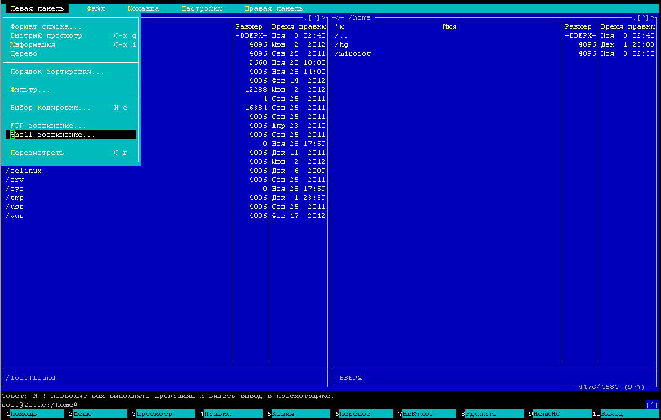Click Shell-соединение... highlighted item
This screenshot has width=661, height=420.
click(53, 135)
